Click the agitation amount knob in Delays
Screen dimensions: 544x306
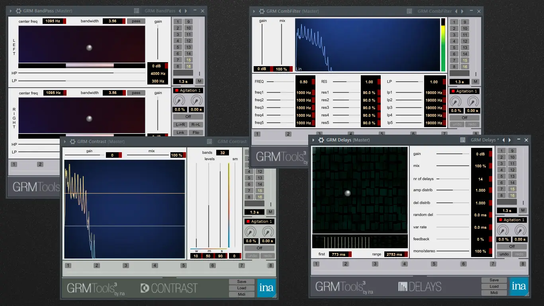coord(503,230)
